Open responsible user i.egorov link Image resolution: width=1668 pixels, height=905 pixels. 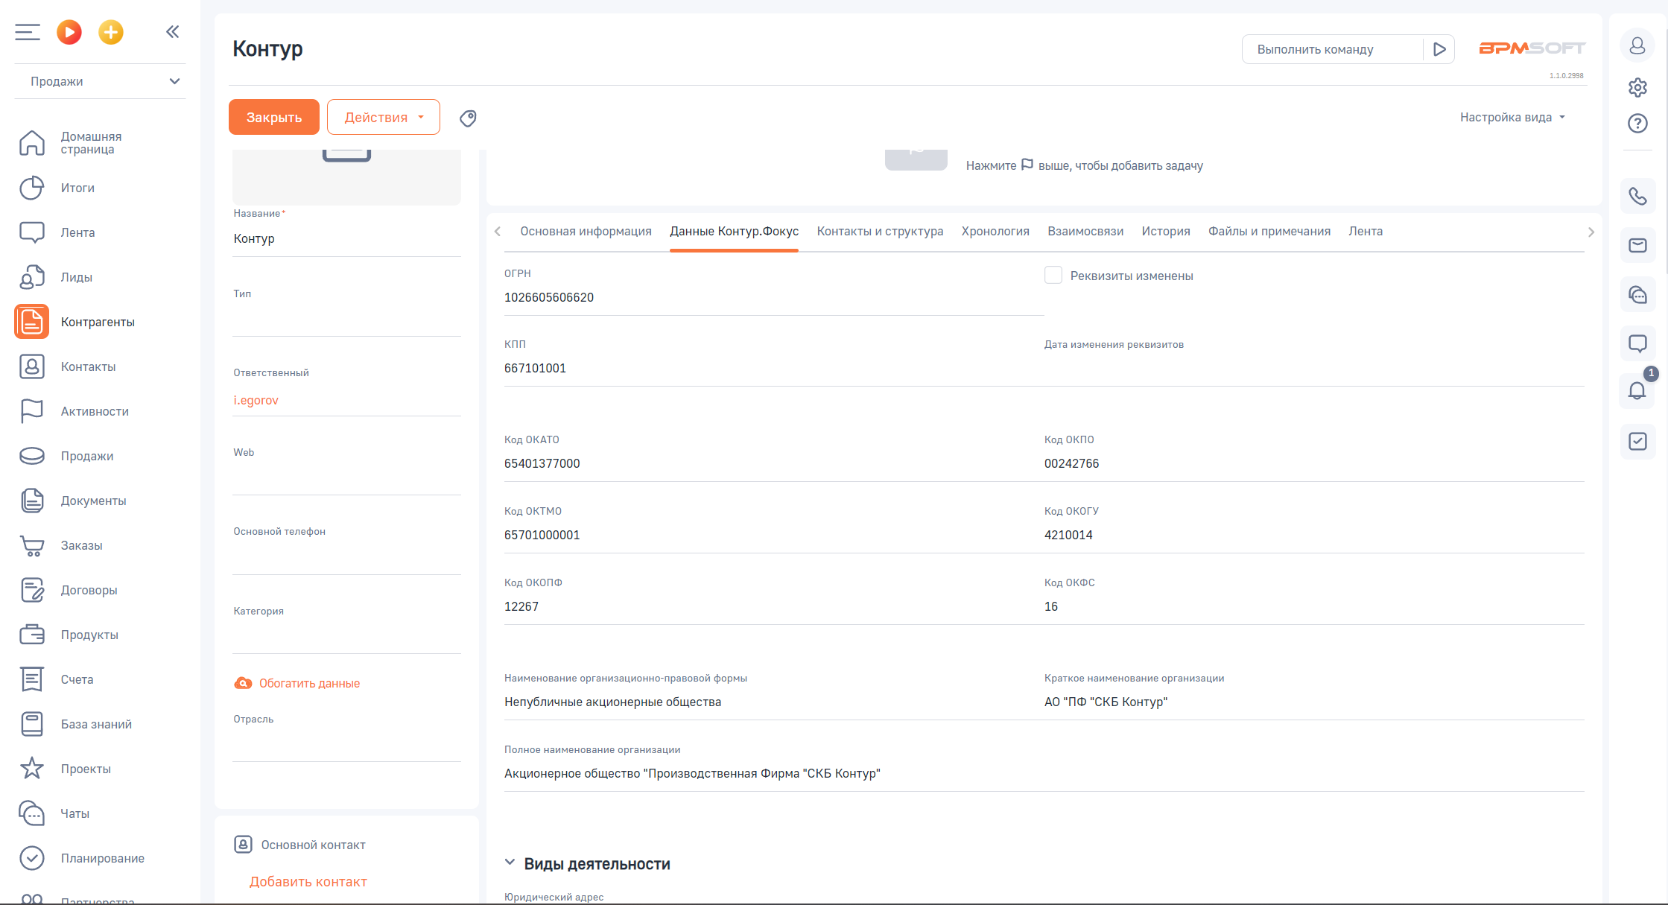tap(256, 400)
